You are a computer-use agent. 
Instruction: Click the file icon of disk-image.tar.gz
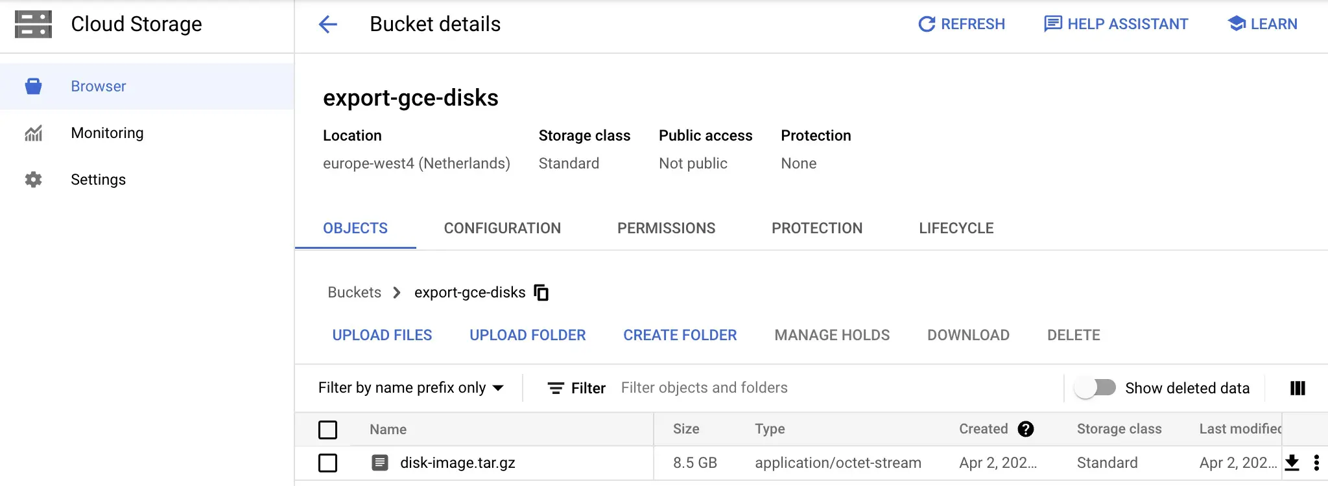[x=380, y=463]
